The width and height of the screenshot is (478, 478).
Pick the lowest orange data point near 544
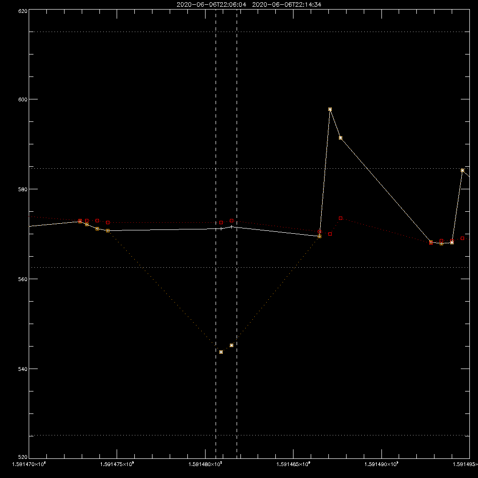[x=221, y=352]
